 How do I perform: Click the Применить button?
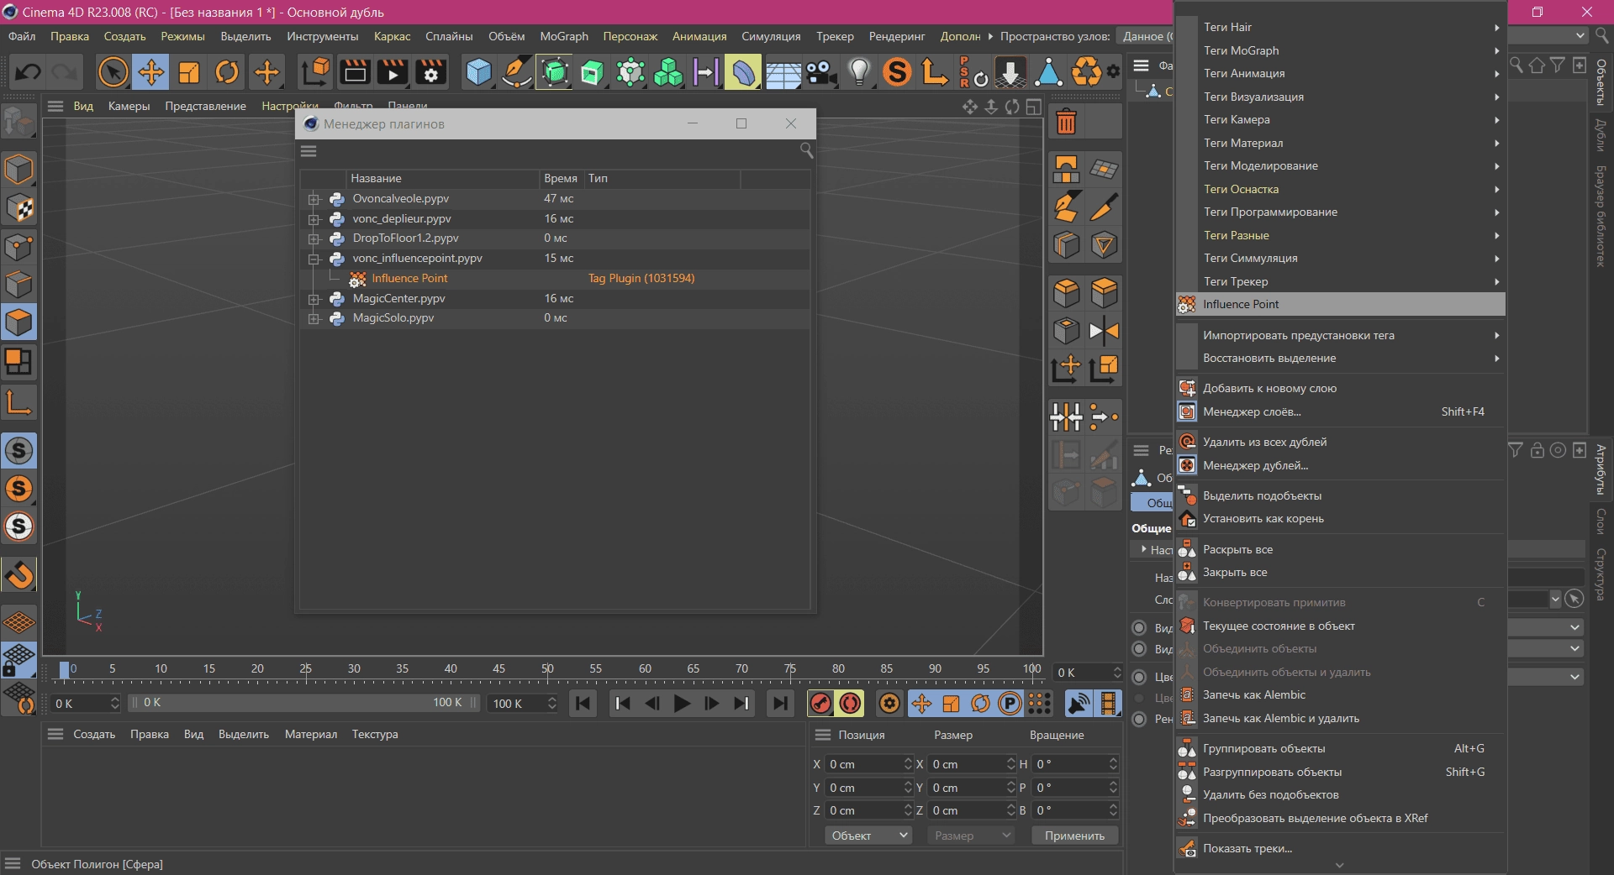click(1074, 836)
